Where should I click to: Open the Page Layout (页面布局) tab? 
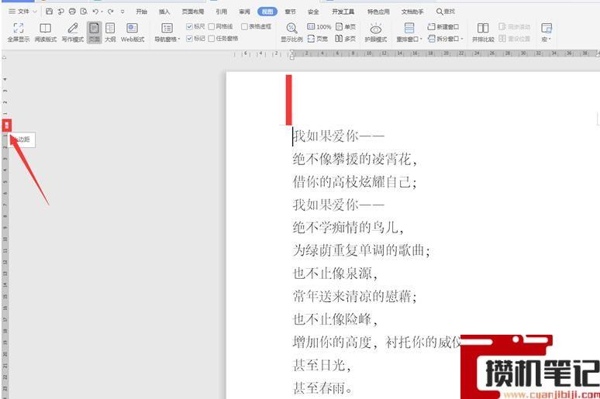click(193, 12)
